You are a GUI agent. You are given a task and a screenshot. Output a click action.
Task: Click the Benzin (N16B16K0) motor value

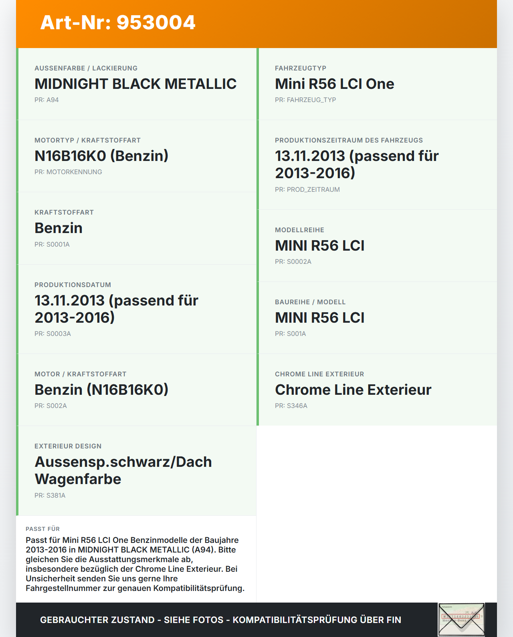pos(101,390)
